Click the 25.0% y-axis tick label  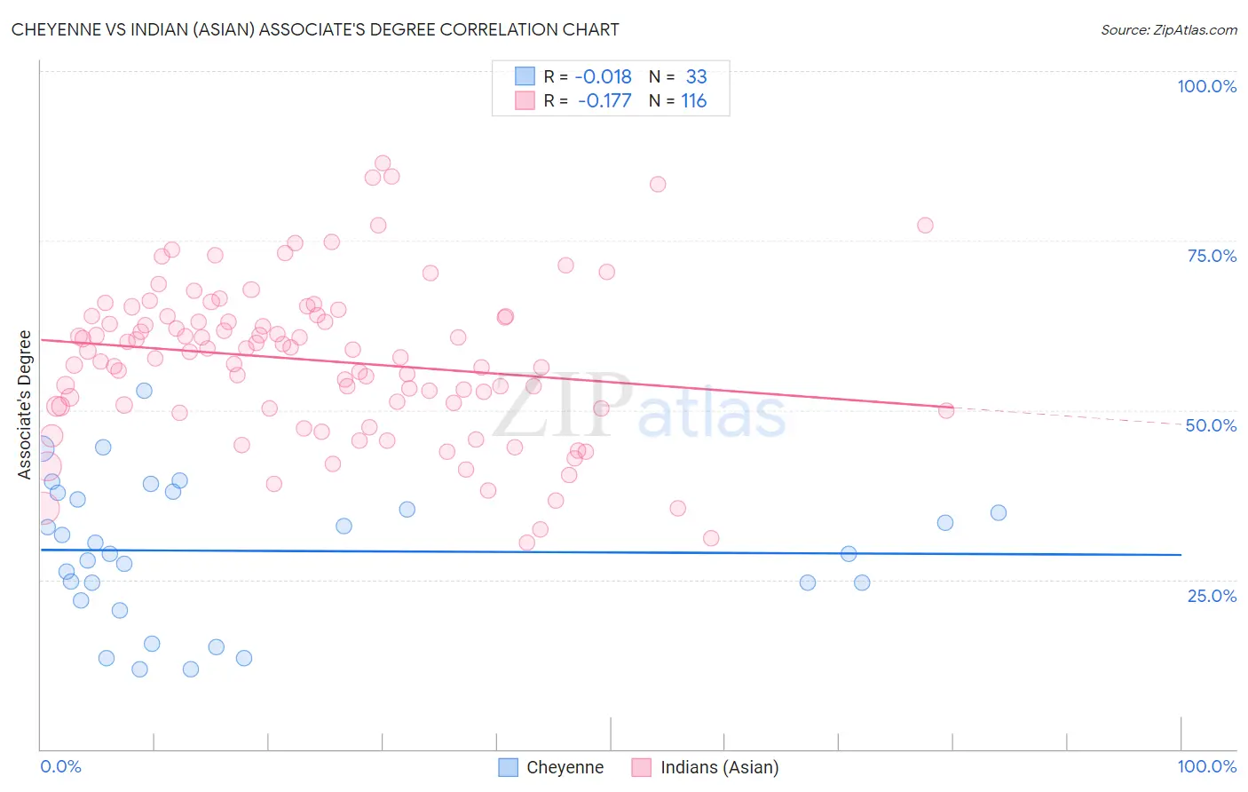pyautogui.click(x=1212, y=595)
